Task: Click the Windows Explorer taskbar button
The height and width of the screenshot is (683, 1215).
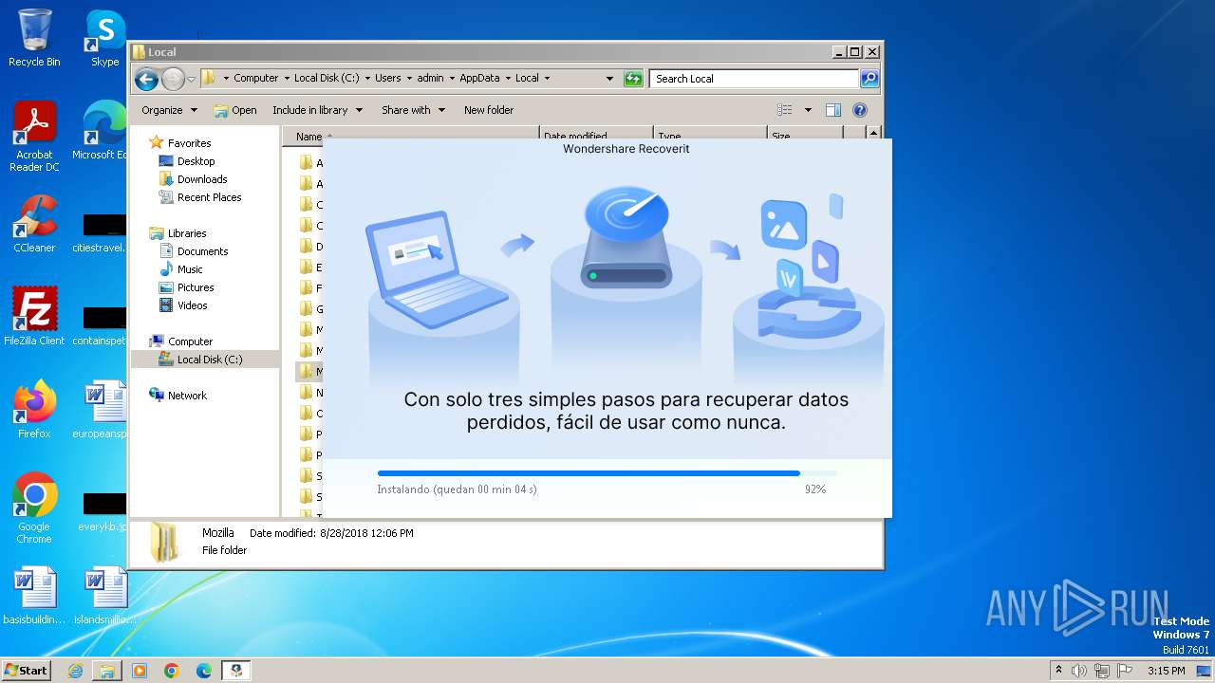Action: [107, 671]
